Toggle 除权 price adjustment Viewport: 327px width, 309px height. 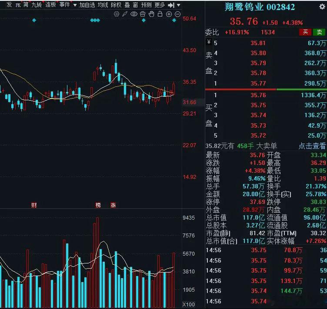(116, 5)
